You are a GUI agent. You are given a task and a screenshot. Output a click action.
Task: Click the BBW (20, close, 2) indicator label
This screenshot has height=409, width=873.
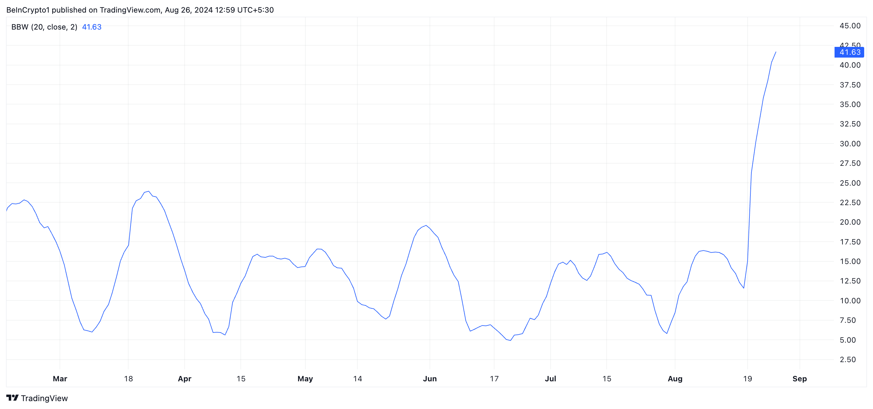pos(43,27)
